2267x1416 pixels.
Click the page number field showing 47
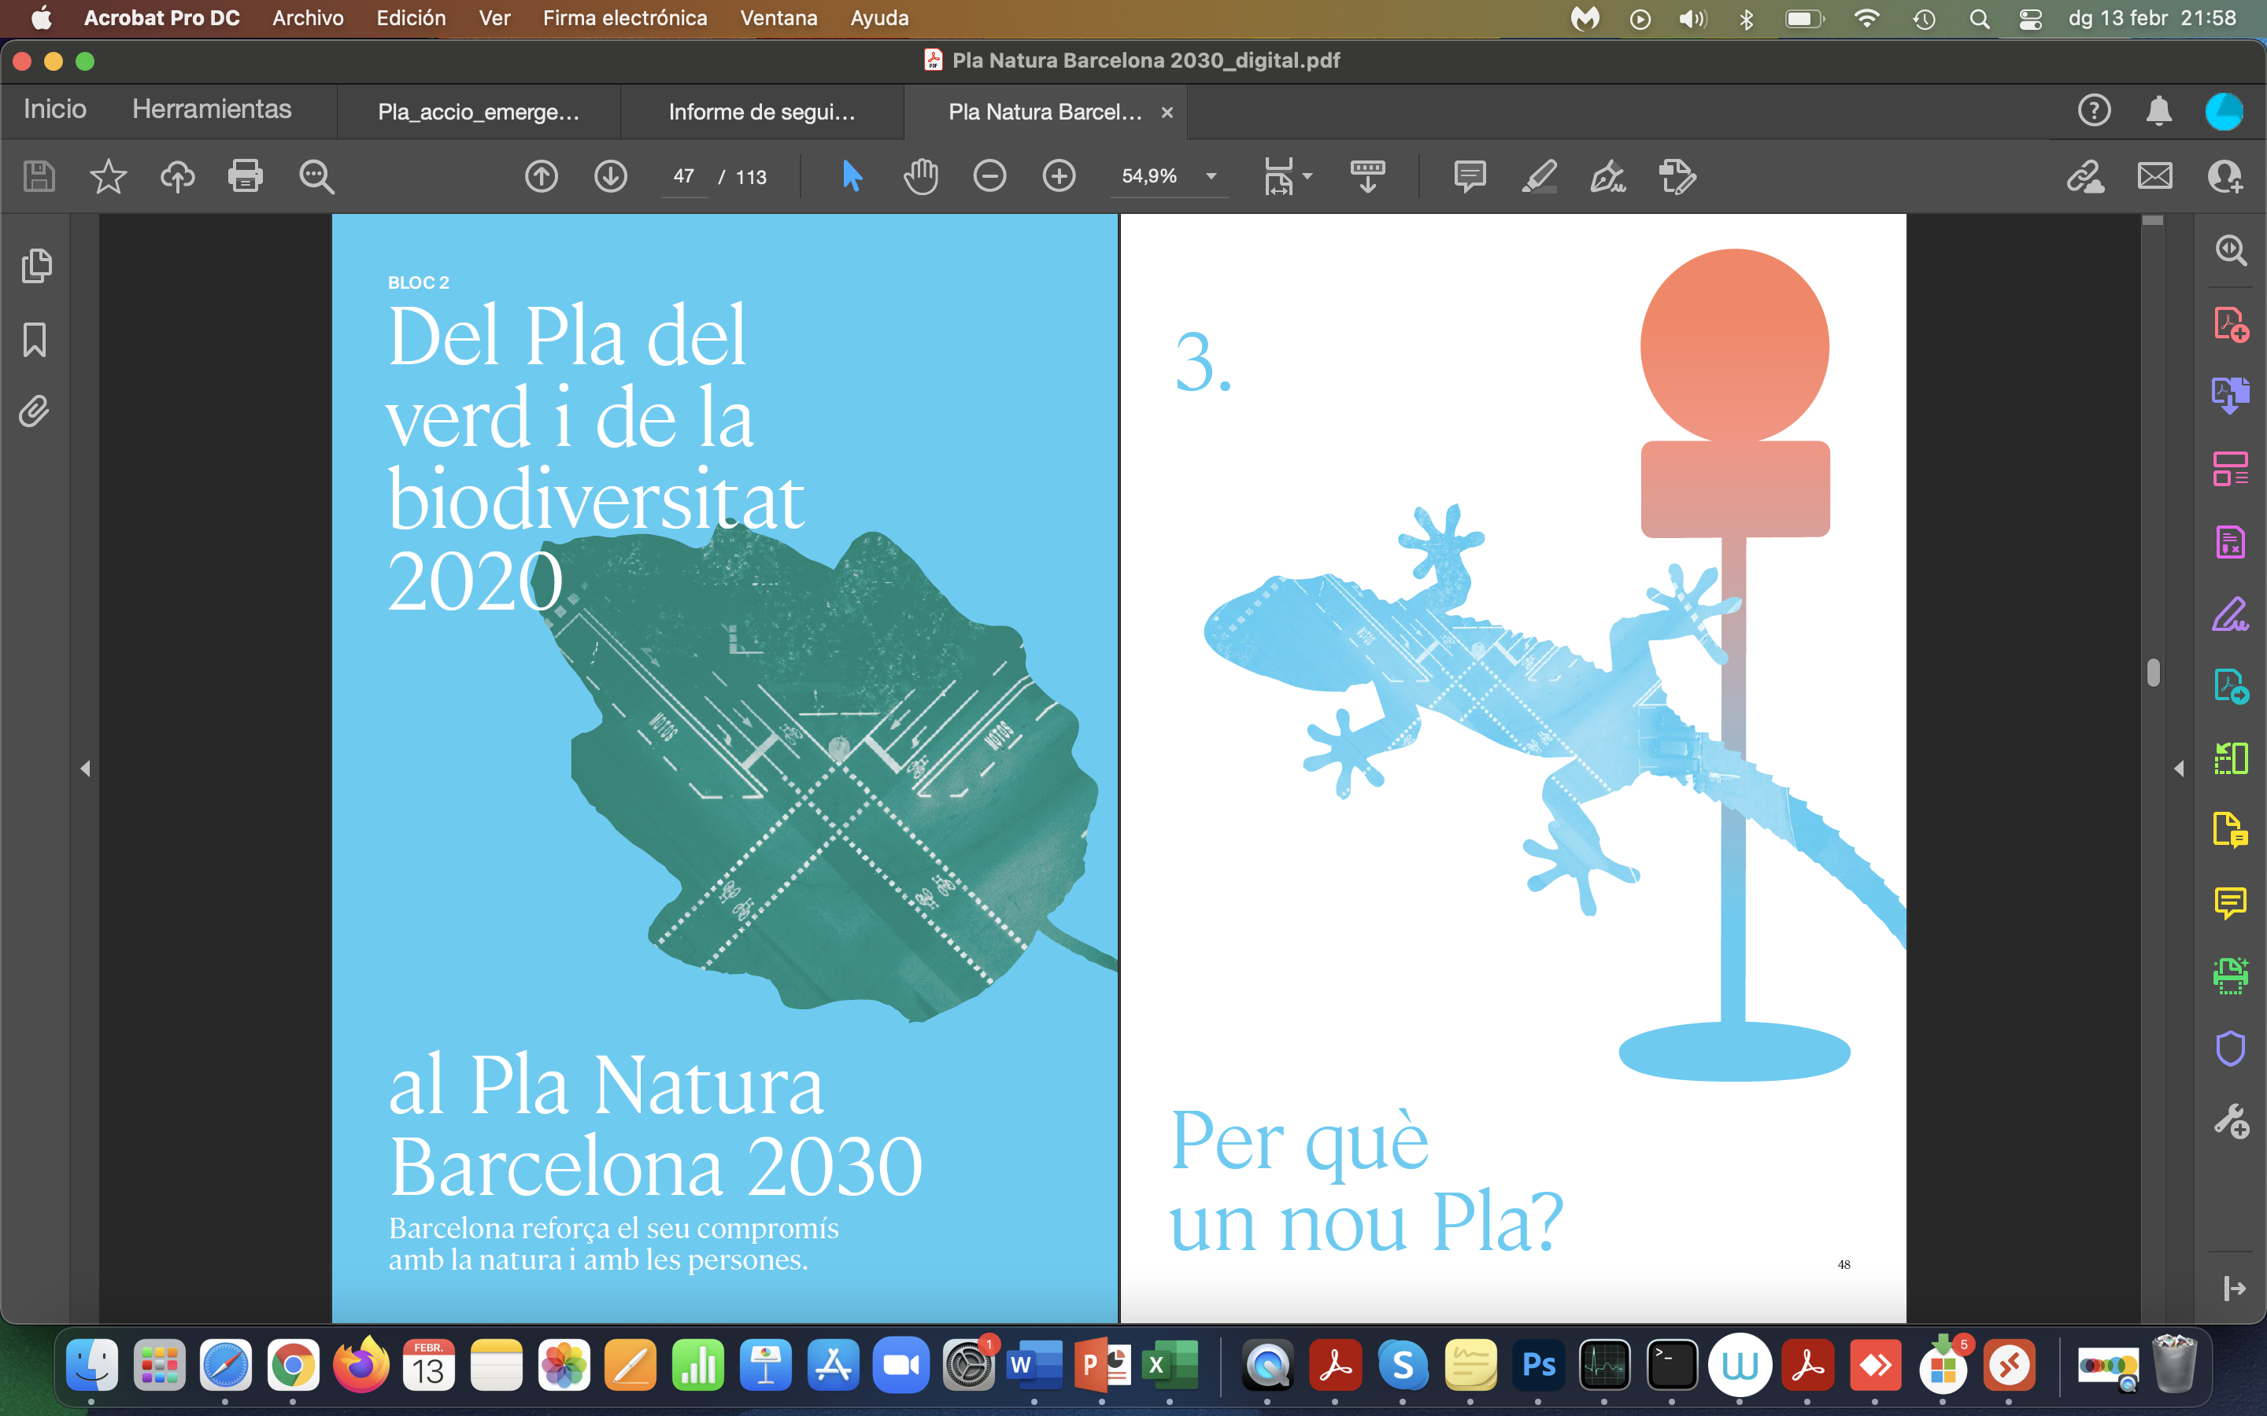[684, 176]
